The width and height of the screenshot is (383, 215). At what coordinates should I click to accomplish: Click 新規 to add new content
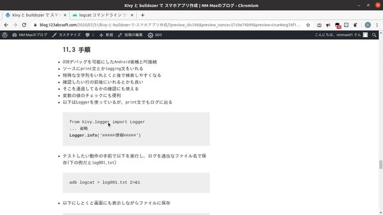pos(107,35)
